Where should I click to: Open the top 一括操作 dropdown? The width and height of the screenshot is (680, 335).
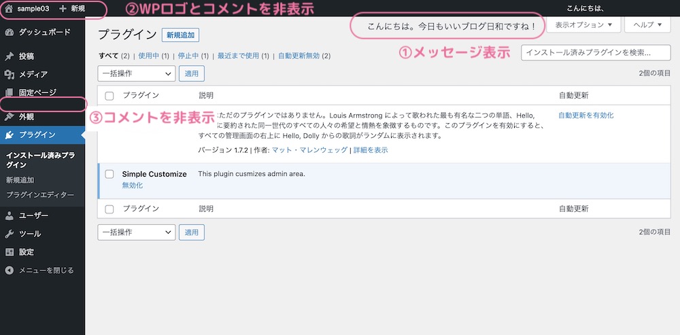point(137,73)
